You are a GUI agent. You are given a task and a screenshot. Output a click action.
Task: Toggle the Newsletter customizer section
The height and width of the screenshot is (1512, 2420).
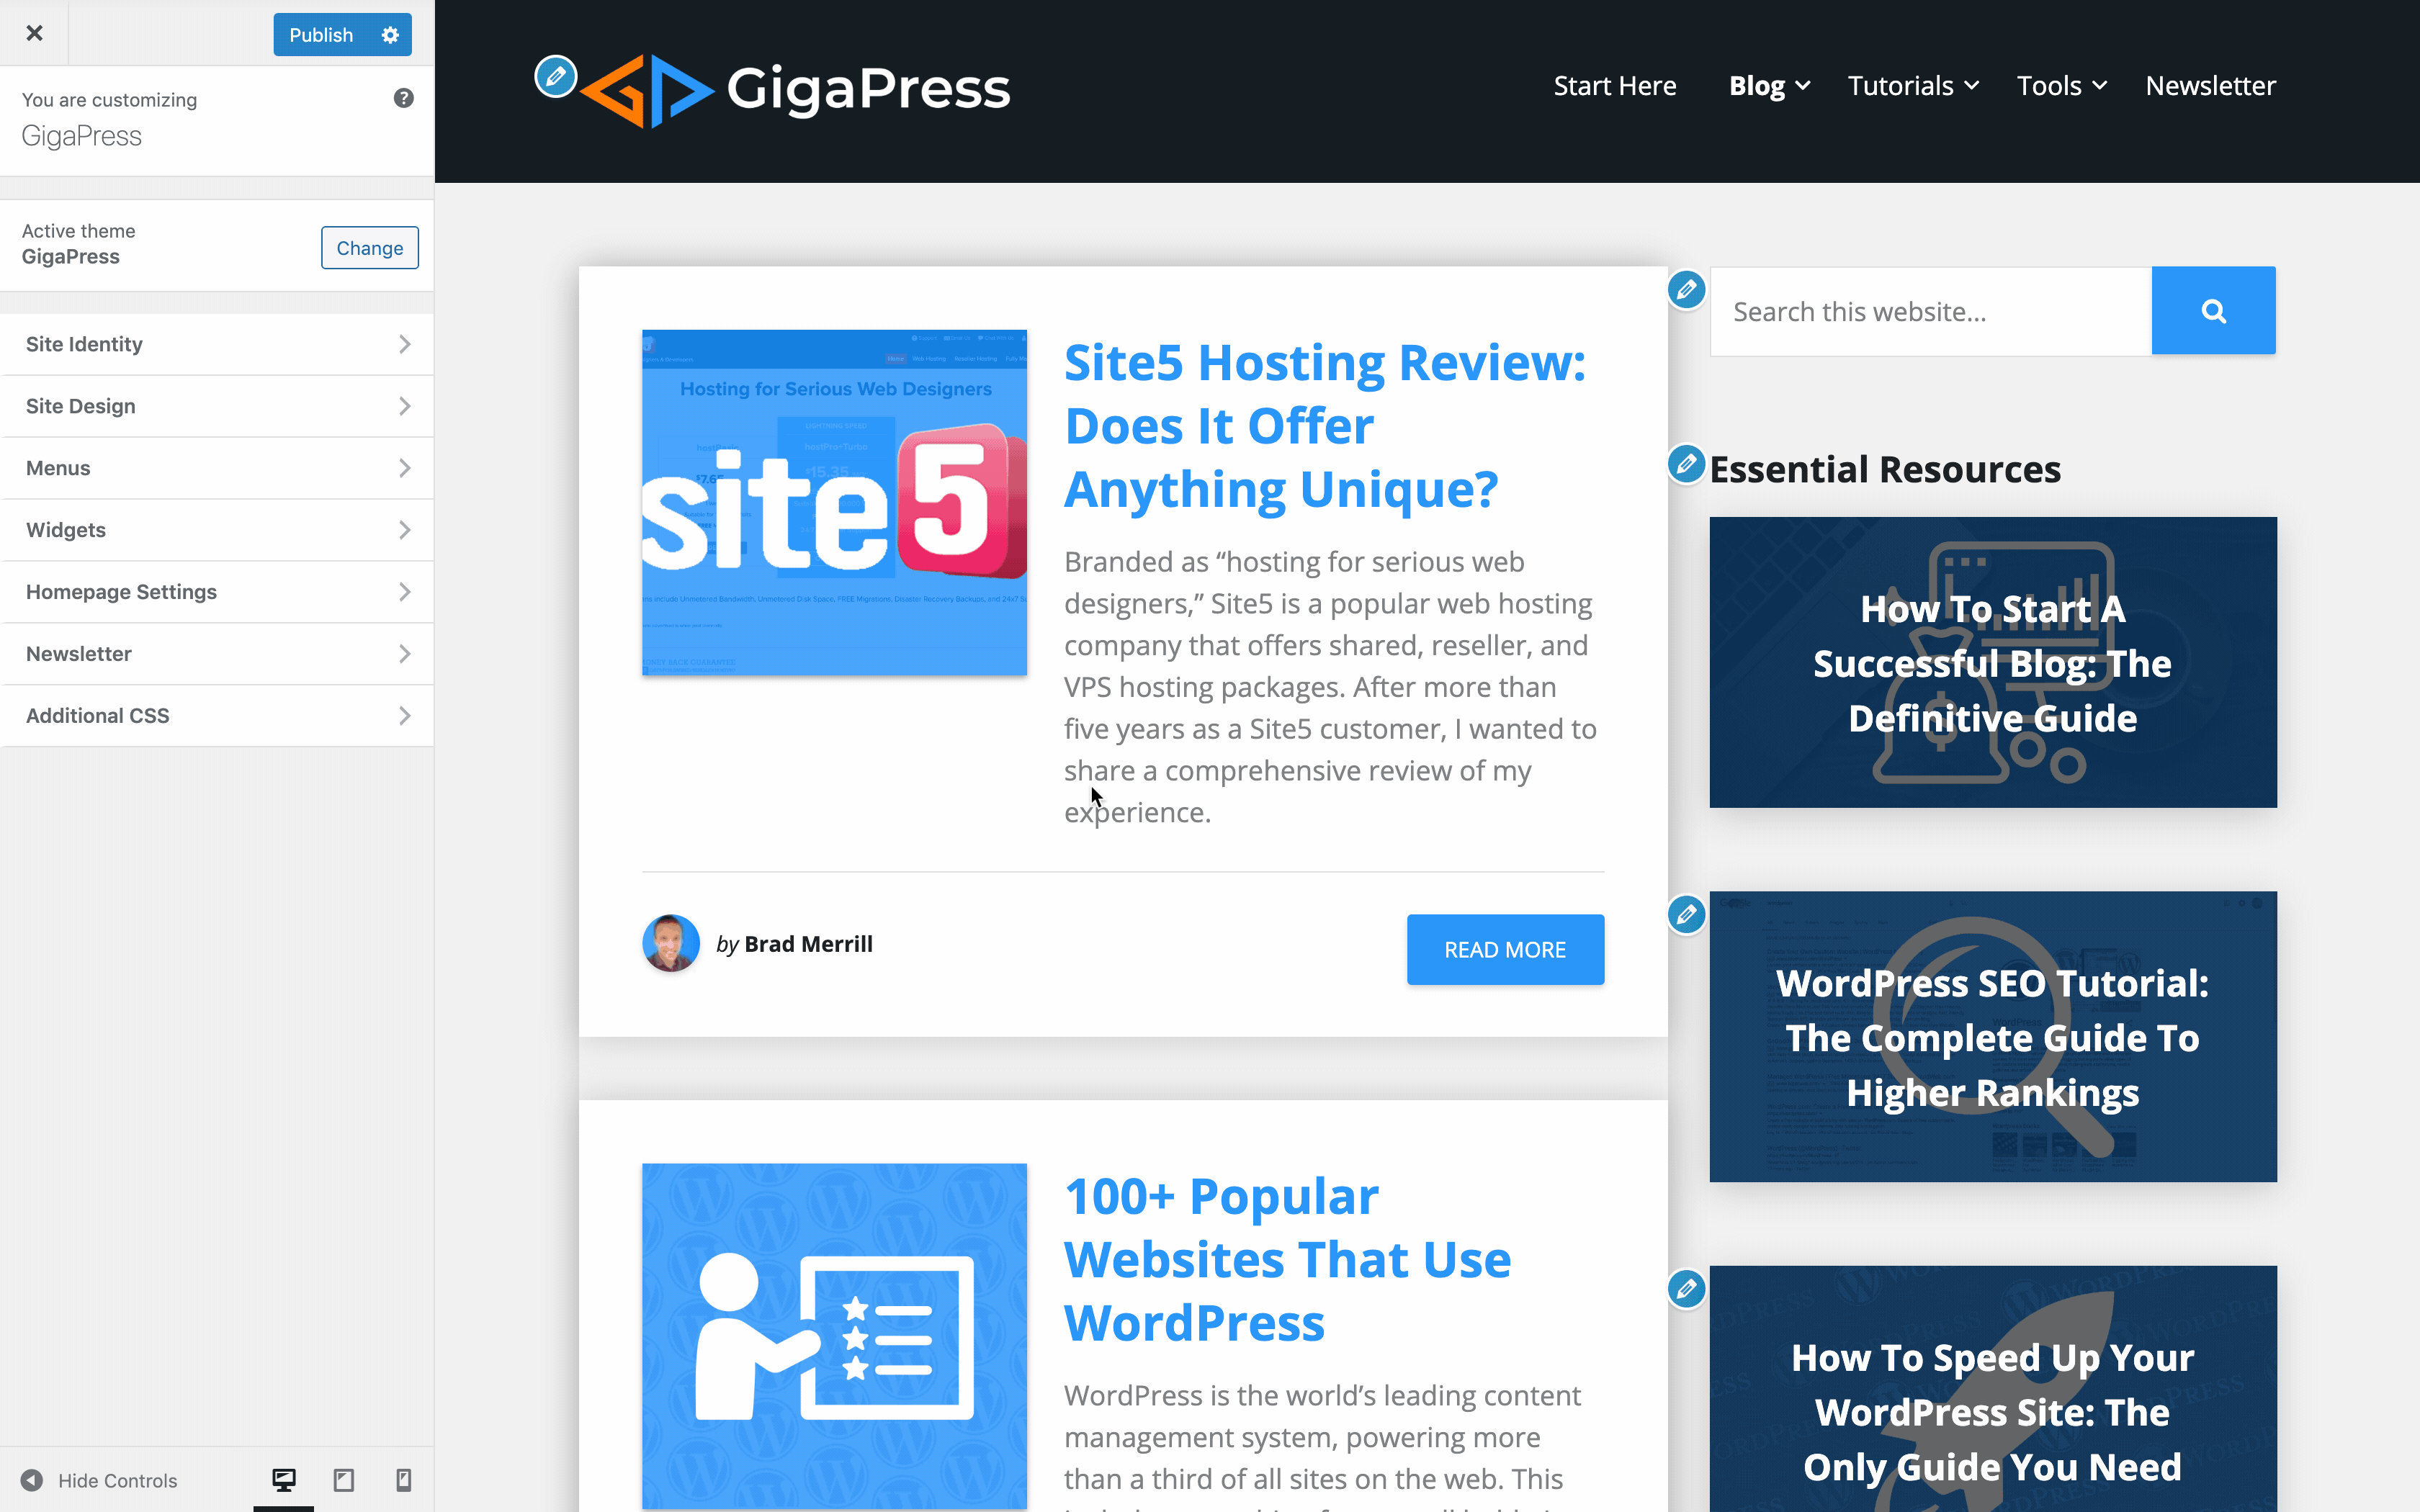216,653
